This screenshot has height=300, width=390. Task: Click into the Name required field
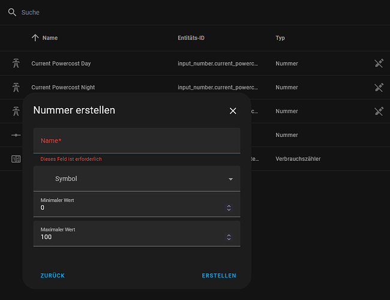click(137, 140)
